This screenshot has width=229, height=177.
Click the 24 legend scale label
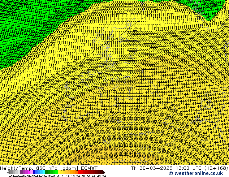pyautogui.click(x=78, y=176)
